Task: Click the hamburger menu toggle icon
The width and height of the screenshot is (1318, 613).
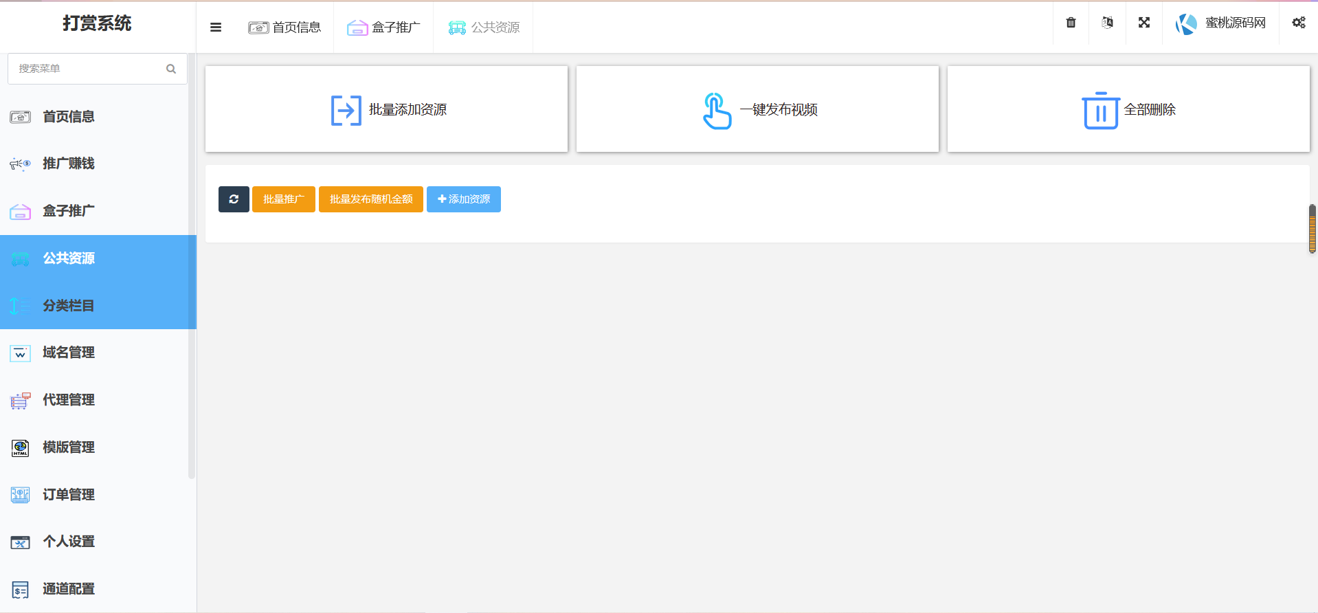Action: (216, 27)
